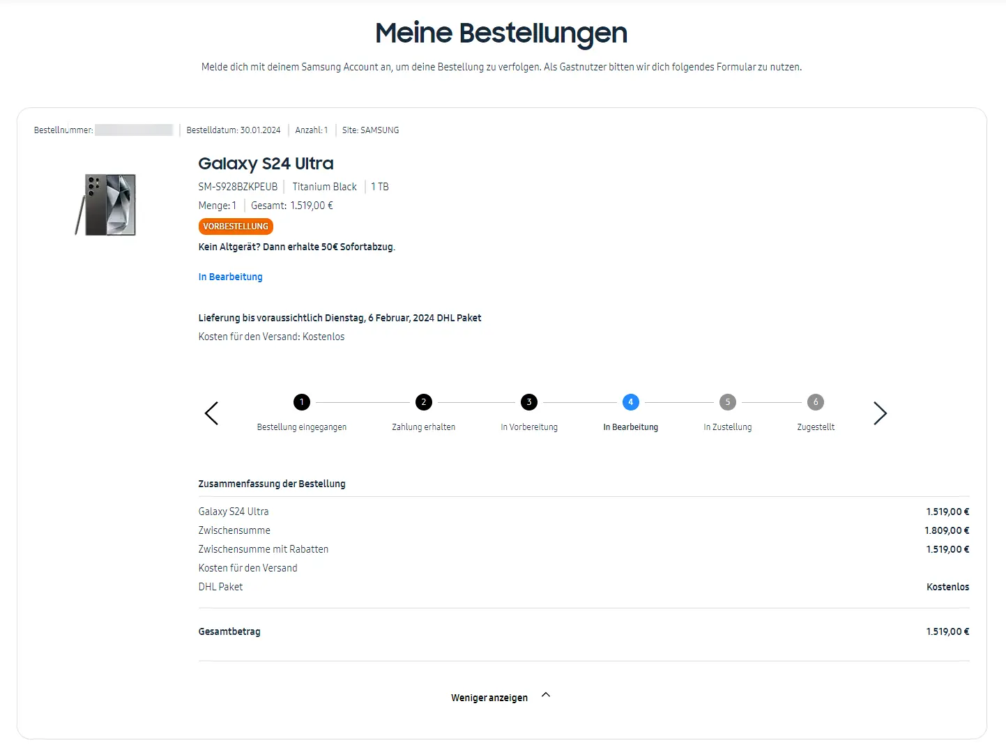This screenshot has width=1006, height=752.
Task: Click the Zahlung erhalten step label
Action: [424, 427]
